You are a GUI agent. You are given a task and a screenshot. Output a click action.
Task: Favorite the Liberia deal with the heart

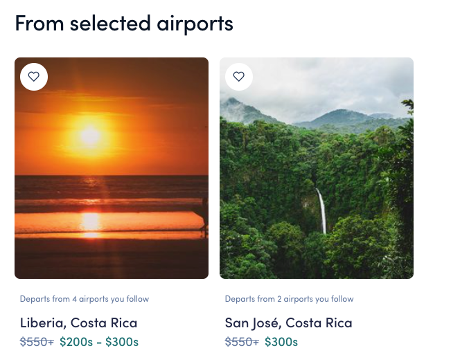point(34,77)
